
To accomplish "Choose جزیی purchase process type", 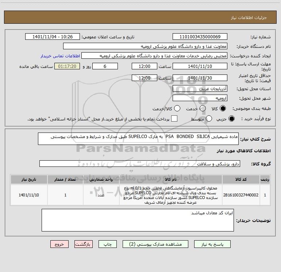I will [231, 119].
